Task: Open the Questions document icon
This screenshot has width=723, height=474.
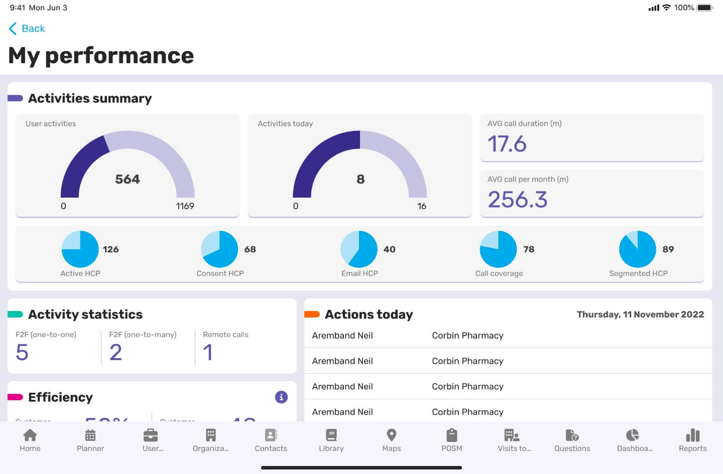Action: (x=572, y=435)
